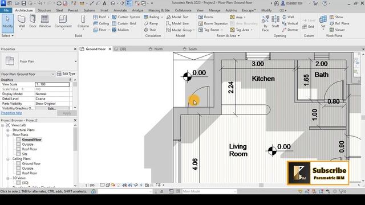
Task: Select the Stair tool
Action: pyautogui.click(x=150, y=30)
